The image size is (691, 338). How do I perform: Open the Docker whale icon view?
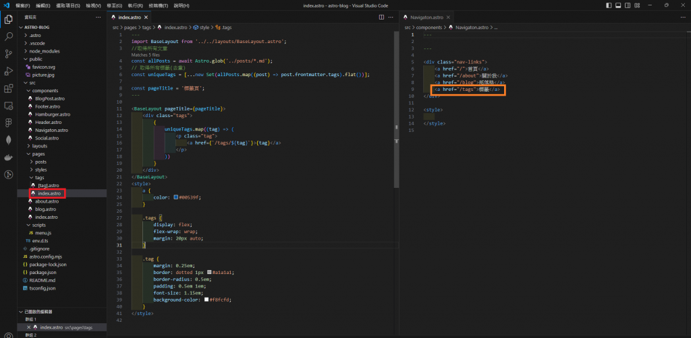pos(8,158)
